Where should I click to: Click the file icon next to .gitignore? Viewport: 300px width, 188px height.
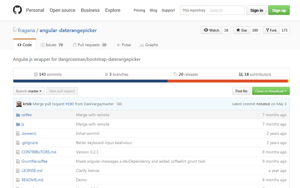(18, 143)
